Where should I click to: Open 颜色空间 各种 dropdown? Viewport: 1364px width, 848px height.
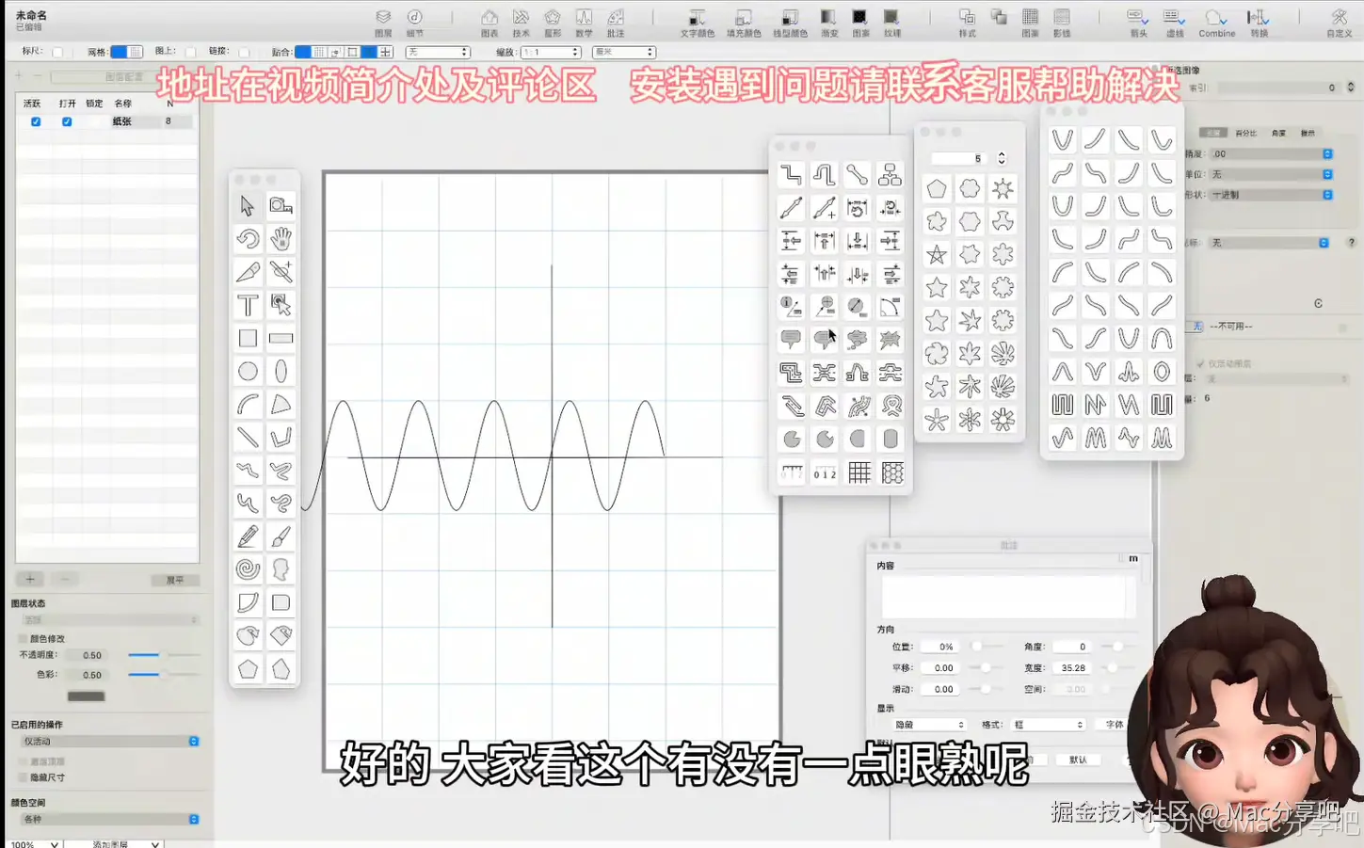point(109,820)
